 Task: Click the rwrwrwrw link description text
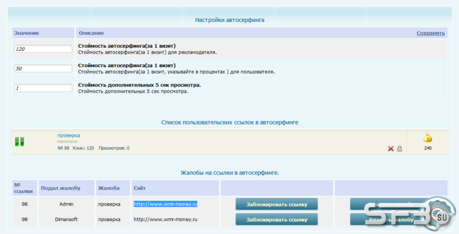[67, 142]
